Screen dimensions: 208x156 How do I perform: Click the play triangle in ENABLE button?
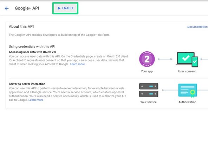point(59,8)
